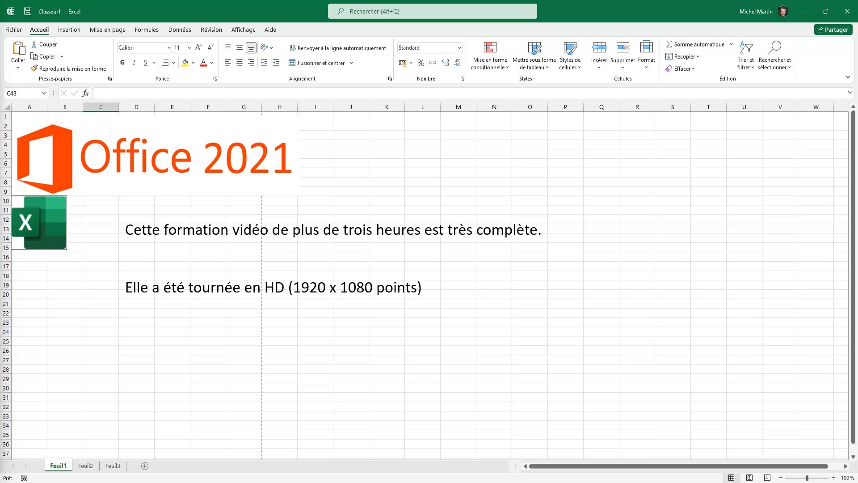
Task: Click Reproduire la mise en forme brush
Action: point(34,68)
